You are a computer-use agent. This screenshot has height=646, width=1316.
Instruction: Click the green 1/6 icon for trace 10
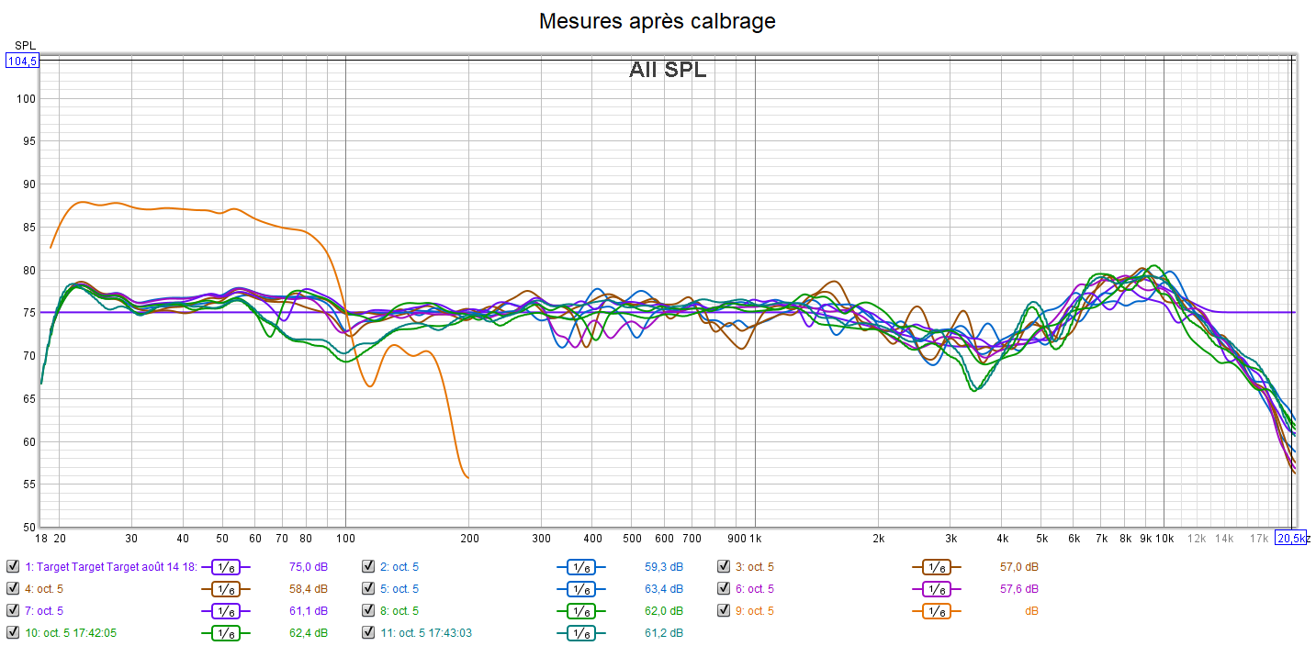point(226,632)
